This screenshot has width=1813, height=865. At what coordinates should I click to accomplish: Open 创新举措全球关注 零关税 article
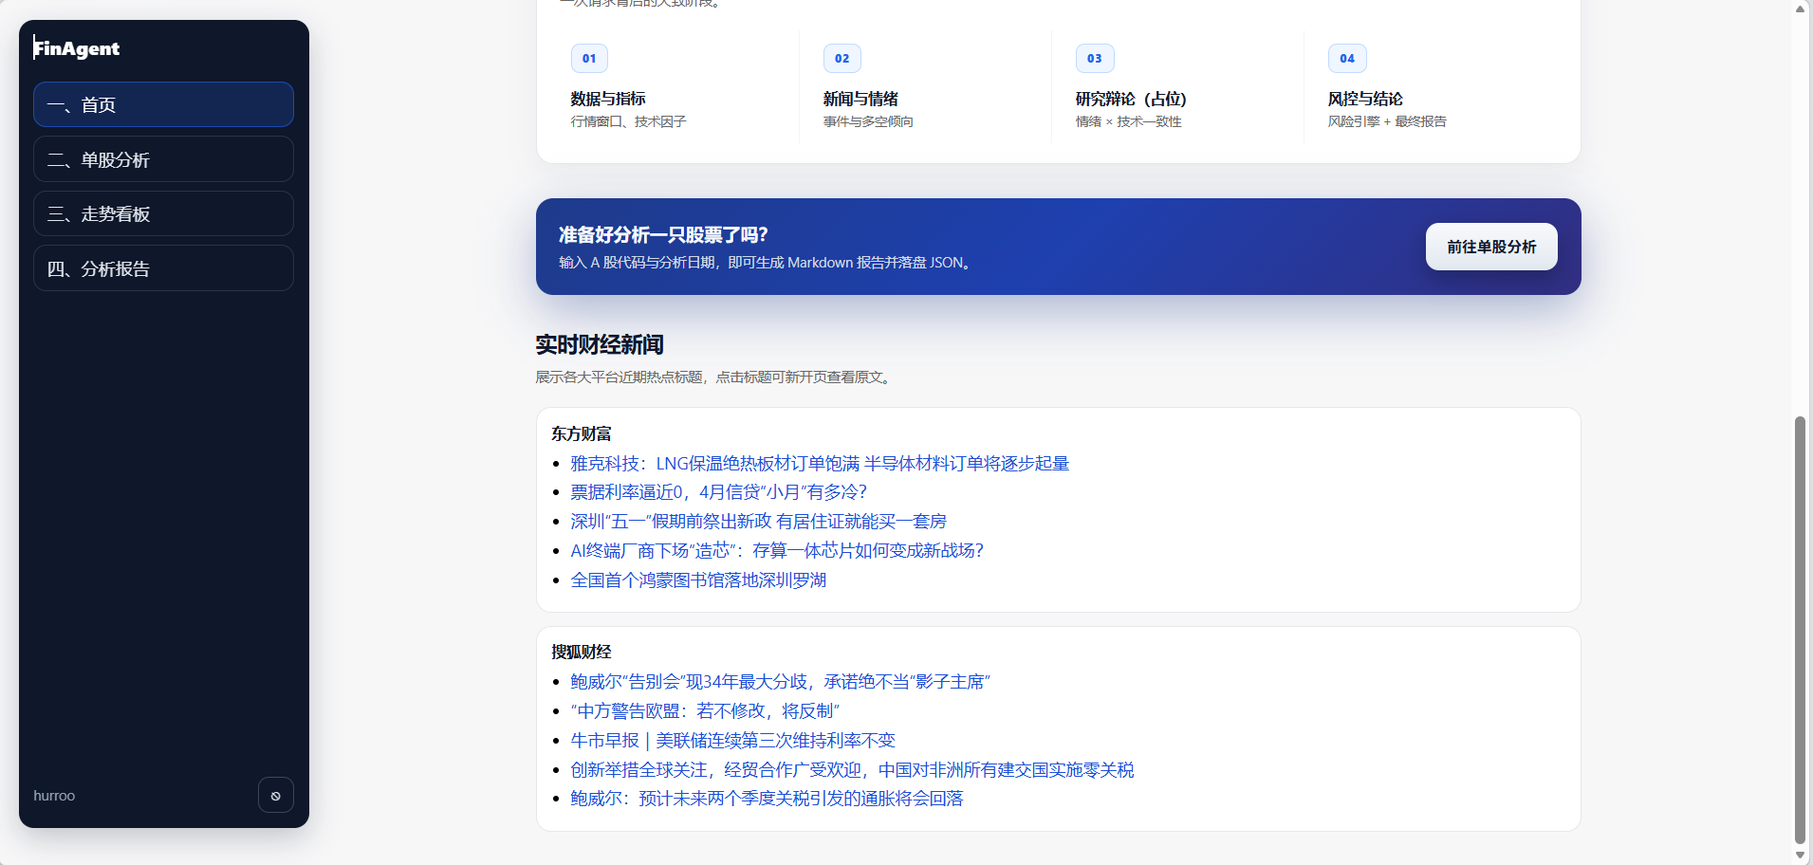(852, 769)
